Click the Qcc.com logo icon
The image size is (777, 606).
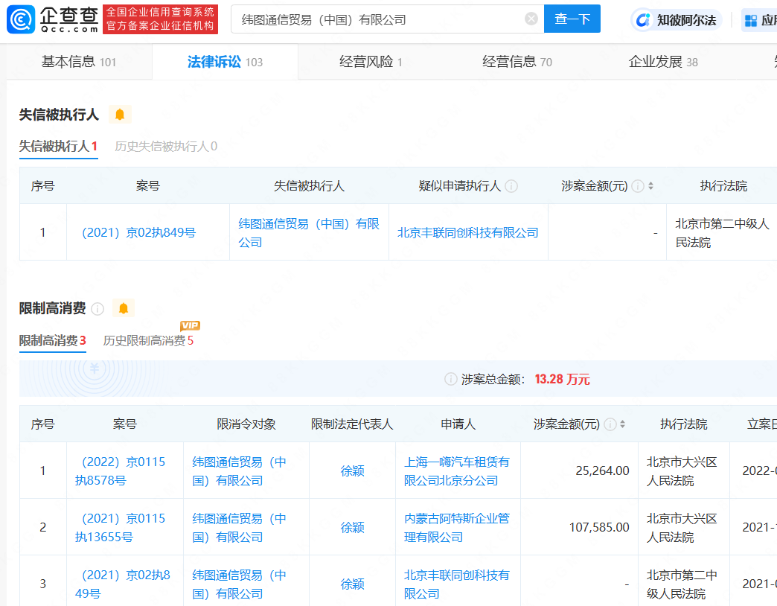20,20
